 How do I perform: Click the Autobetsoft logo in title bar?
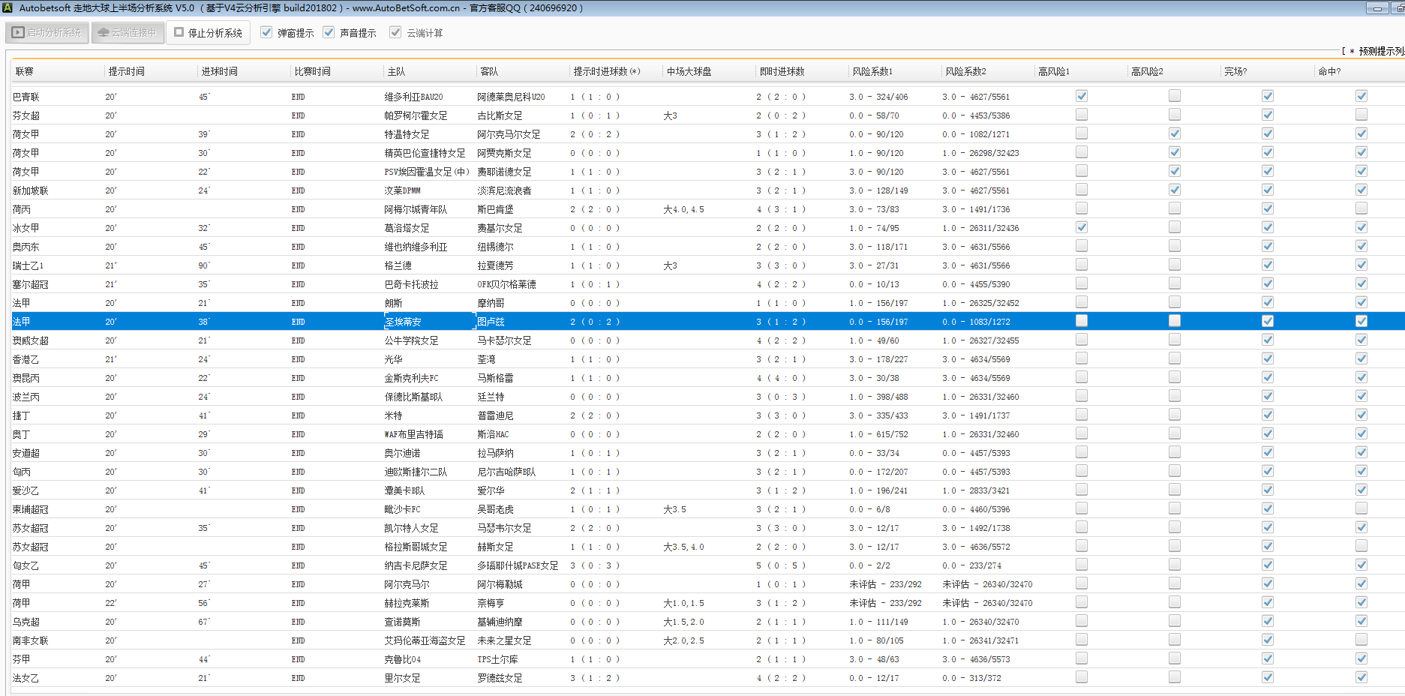click(8, 7)
